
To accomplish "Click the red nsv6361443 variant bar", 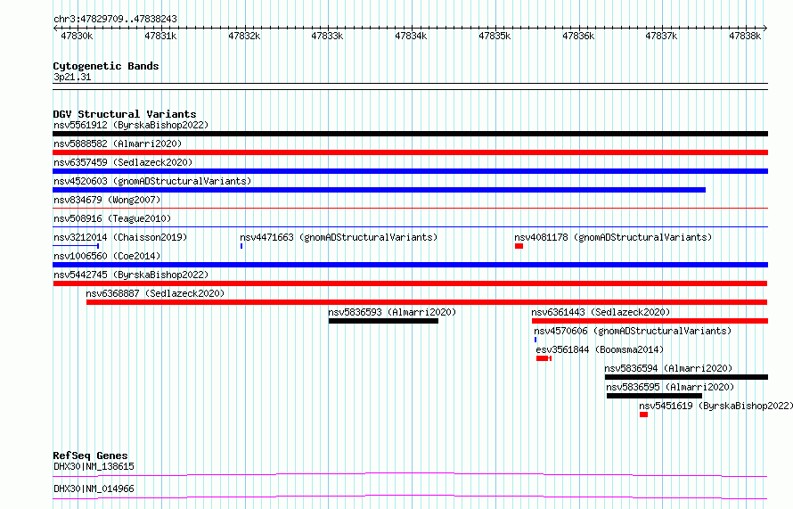I will (x=650, y=321).
